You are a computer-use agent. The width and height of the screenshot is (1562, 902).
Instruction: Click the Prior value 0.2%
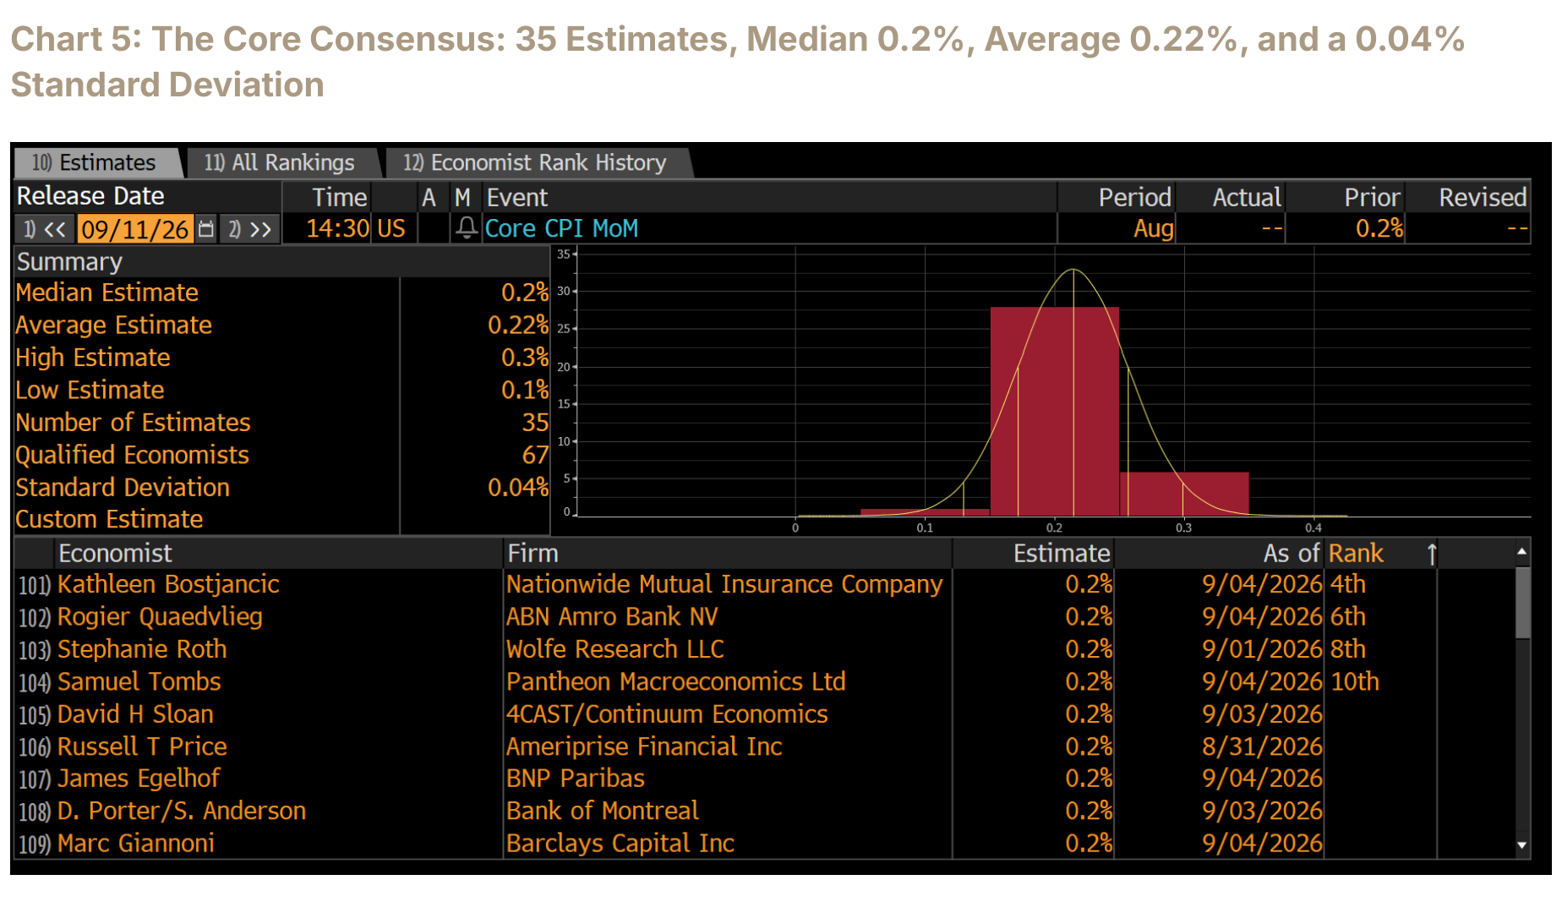click(x=1379, y=228)
